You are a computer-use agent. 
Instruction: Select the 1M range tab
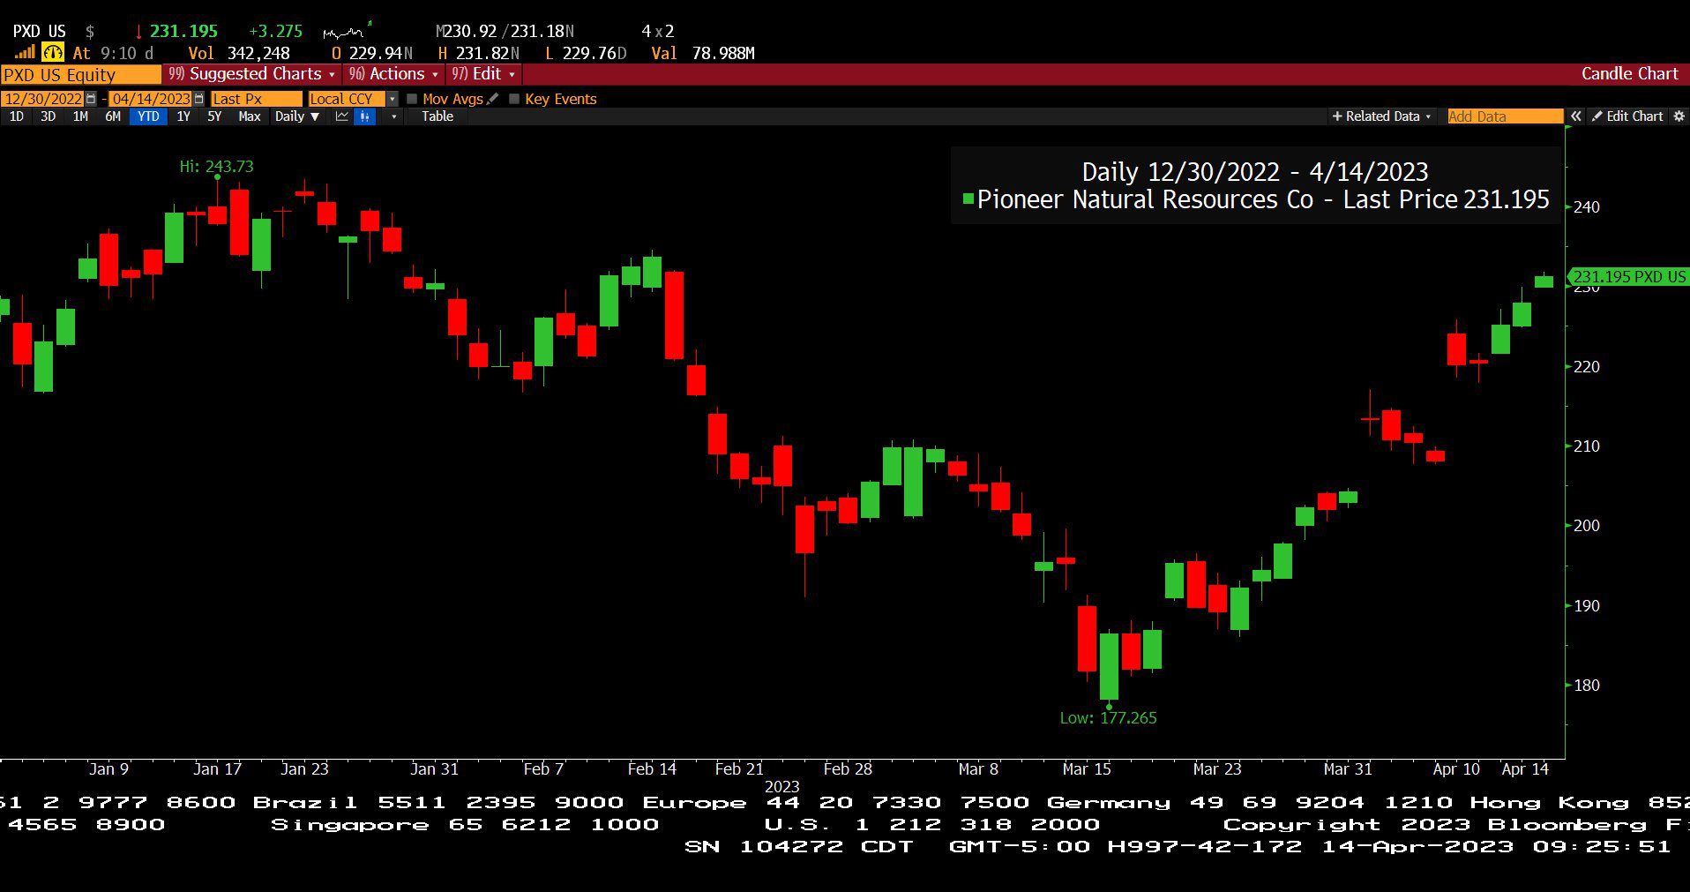click(80, 116)
